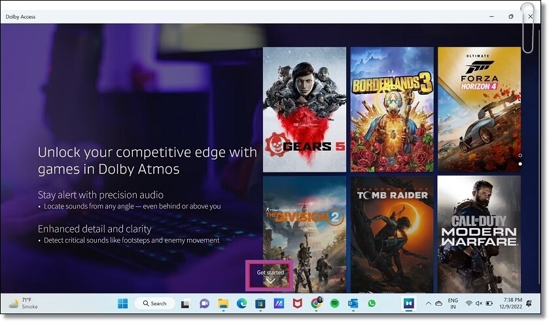
Task: Open the notification bell icon
Action: (529, 303)
